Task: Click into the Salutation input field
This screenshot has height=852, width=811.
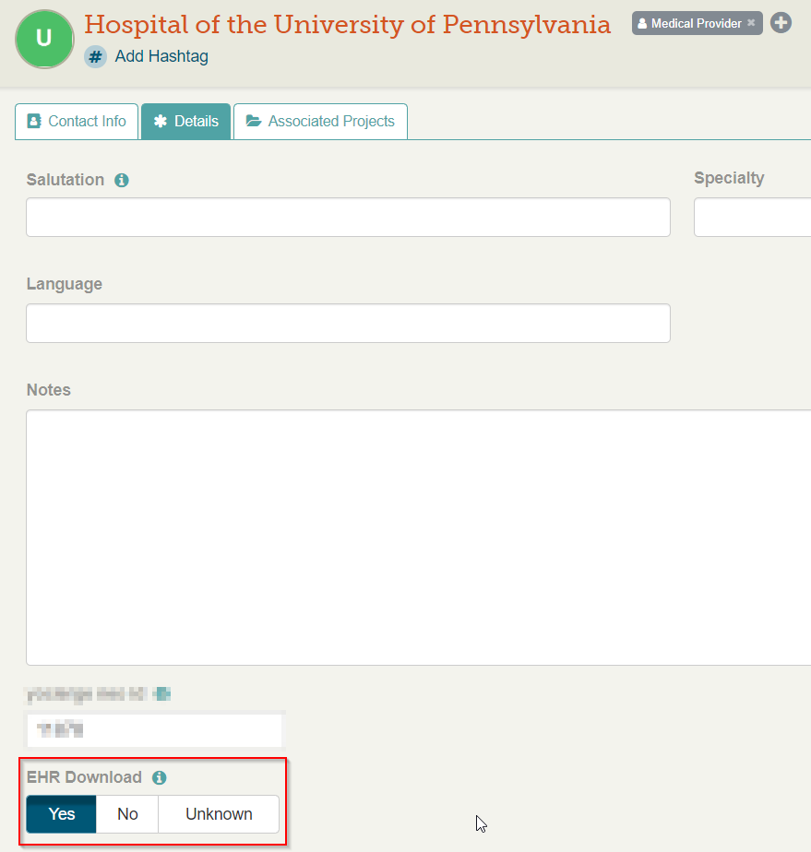Action: (348, 218)
